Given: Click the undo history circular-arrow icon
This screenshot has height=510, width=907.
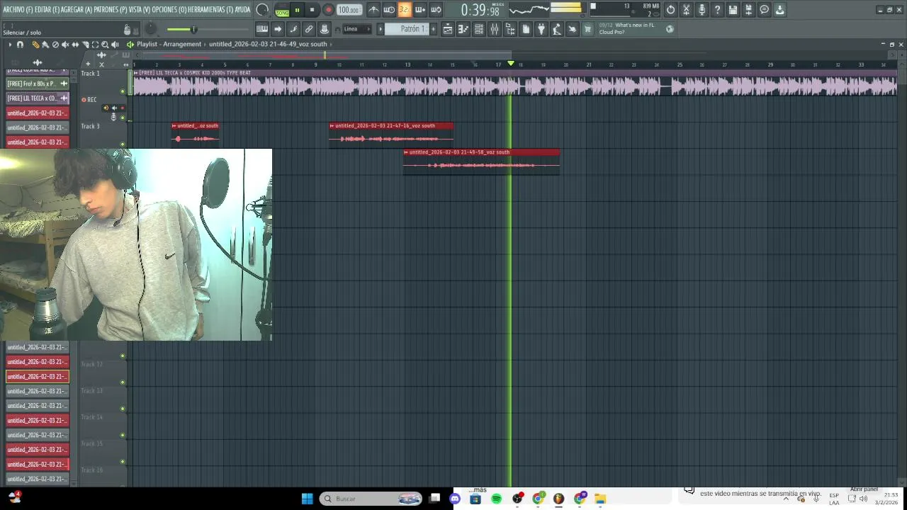Looking at the screenshot, I should click(x=670, y=10).
